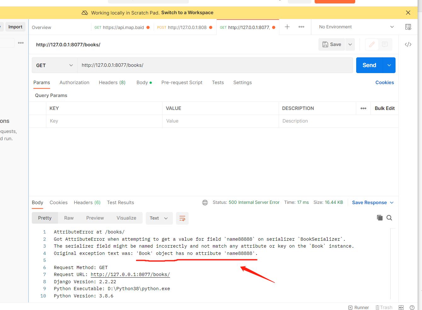This screenshot has height=310, width=422.
Task: Open Pre-request Script tab
Action: 182,83
